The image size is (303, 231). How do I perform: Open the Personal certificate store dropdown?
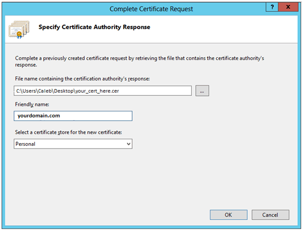tap(73, 144)
